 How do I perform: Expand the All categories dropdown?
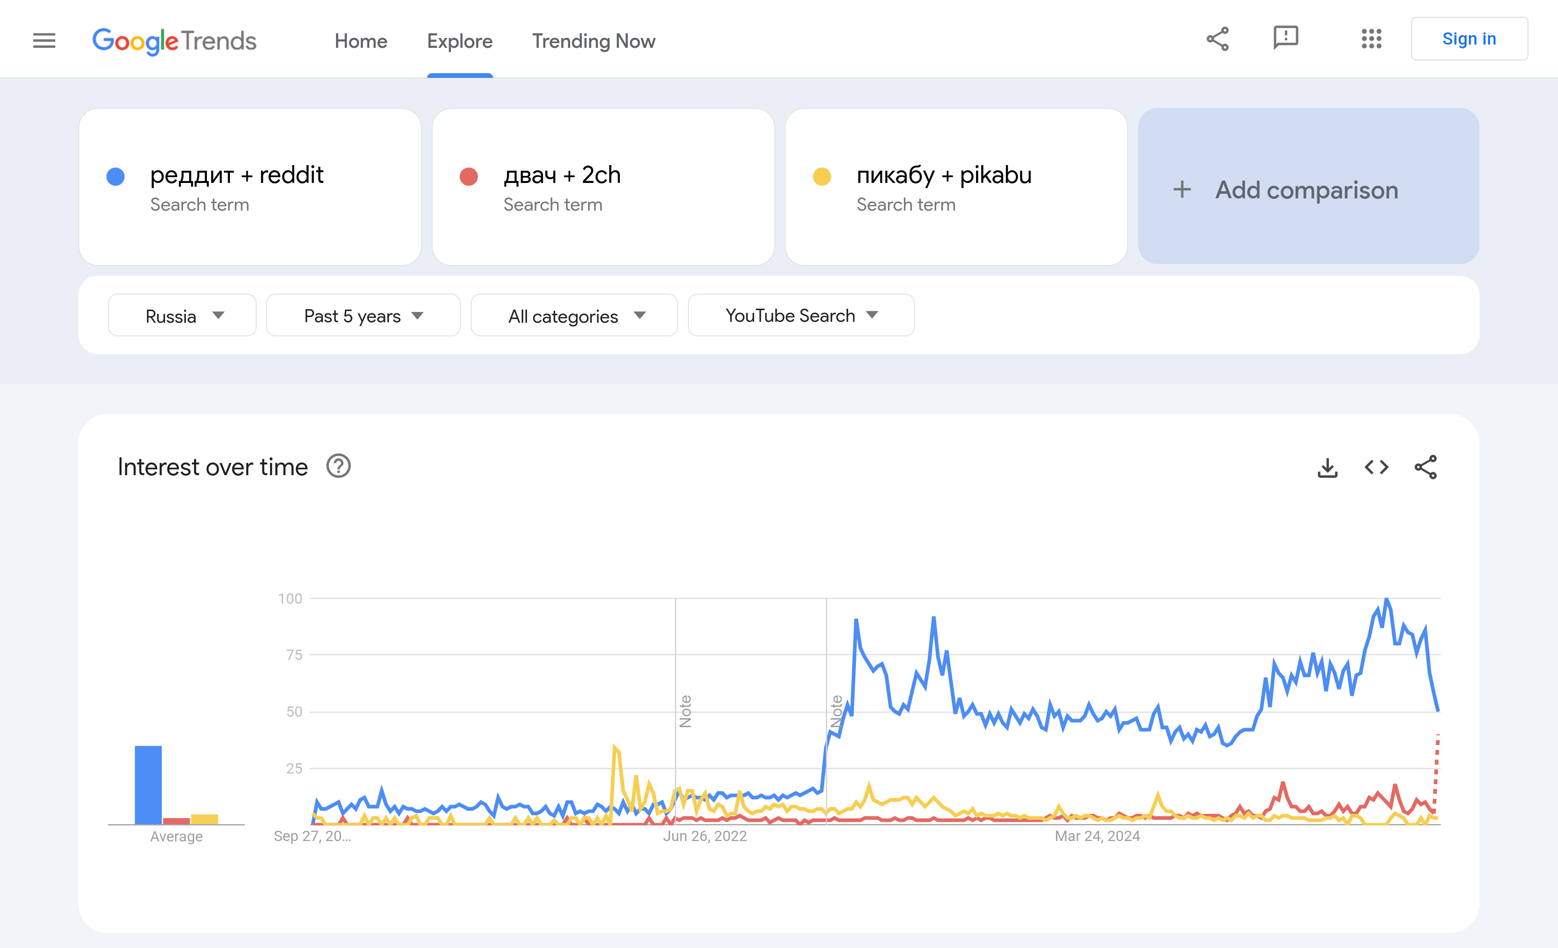[x=574, y=315]
